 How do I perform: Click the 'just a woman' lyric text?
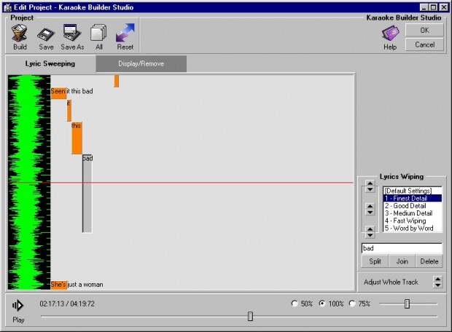(x=85, y=285)
